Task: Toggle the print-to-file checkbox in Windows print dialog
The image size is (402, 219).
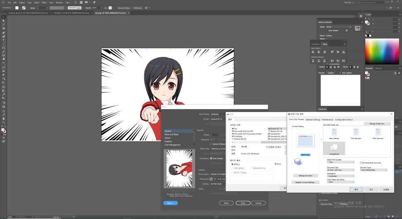Action: tap(267, 147)
